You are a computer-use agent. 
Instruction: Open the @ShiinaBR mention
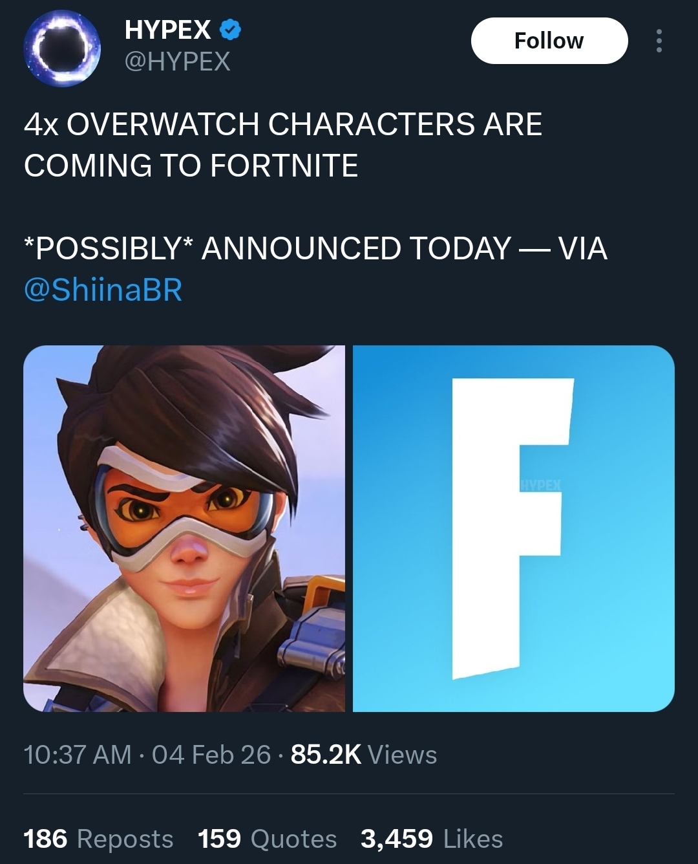click(x=103, y=290)
